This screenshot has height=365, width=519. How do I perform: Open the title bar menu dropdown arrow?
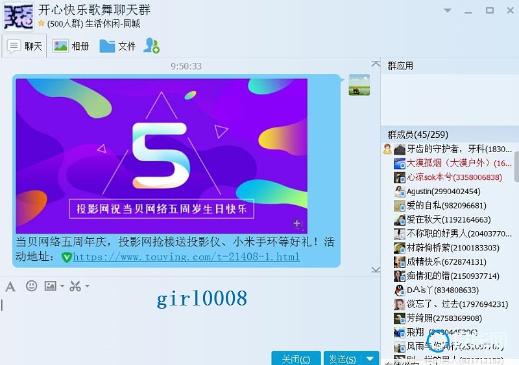(448, 10)
